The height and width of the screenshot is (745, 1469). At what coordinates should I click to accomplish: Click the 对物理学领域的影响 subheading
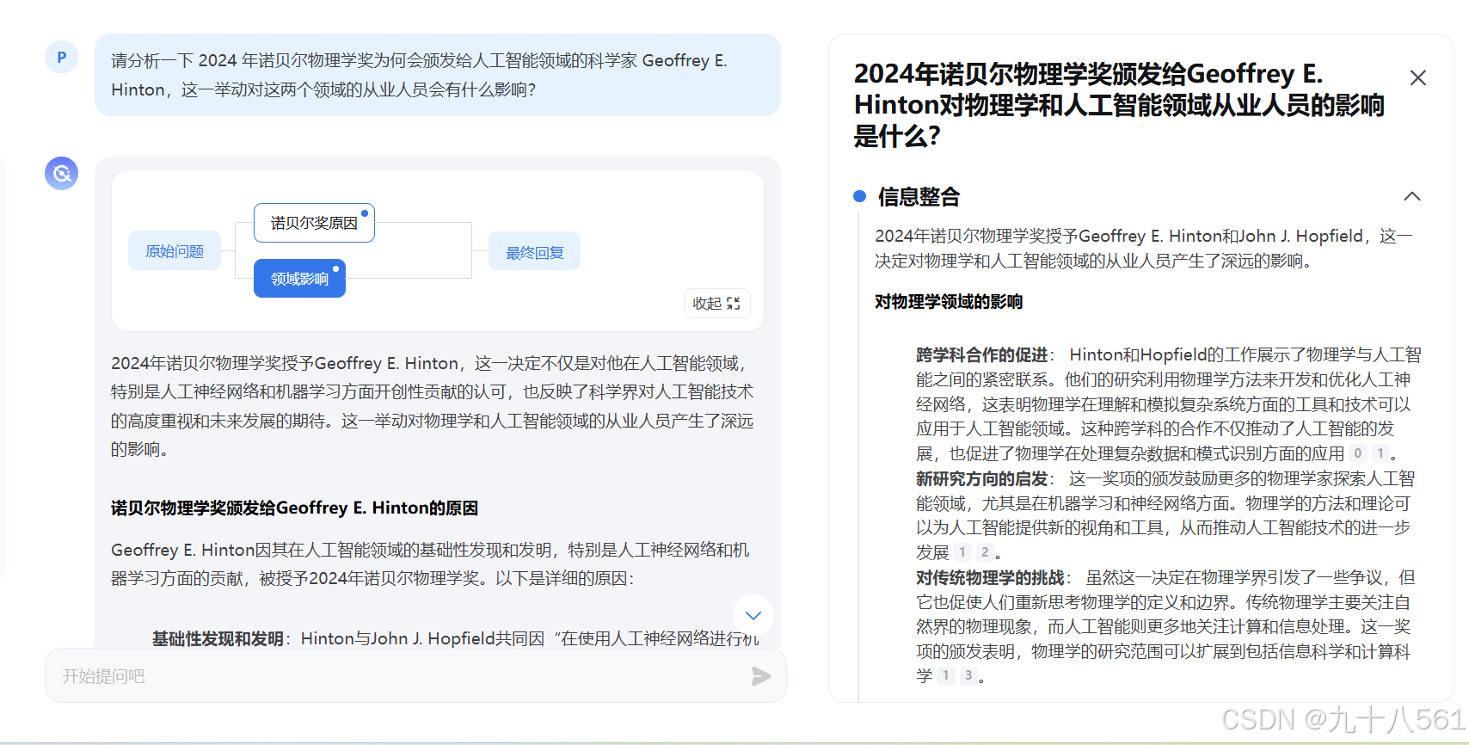point(949,302)
